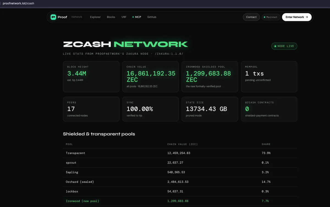Viewport: 330px width, 207px height.
Task: Open the GitHub nav link
Action: (x=152, y=17)
